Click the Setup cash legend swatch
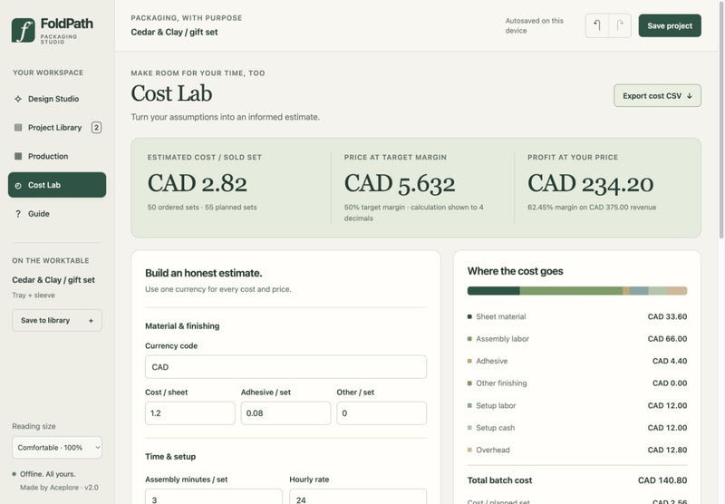This screenshot has height=504, width=725. [469, 428]
